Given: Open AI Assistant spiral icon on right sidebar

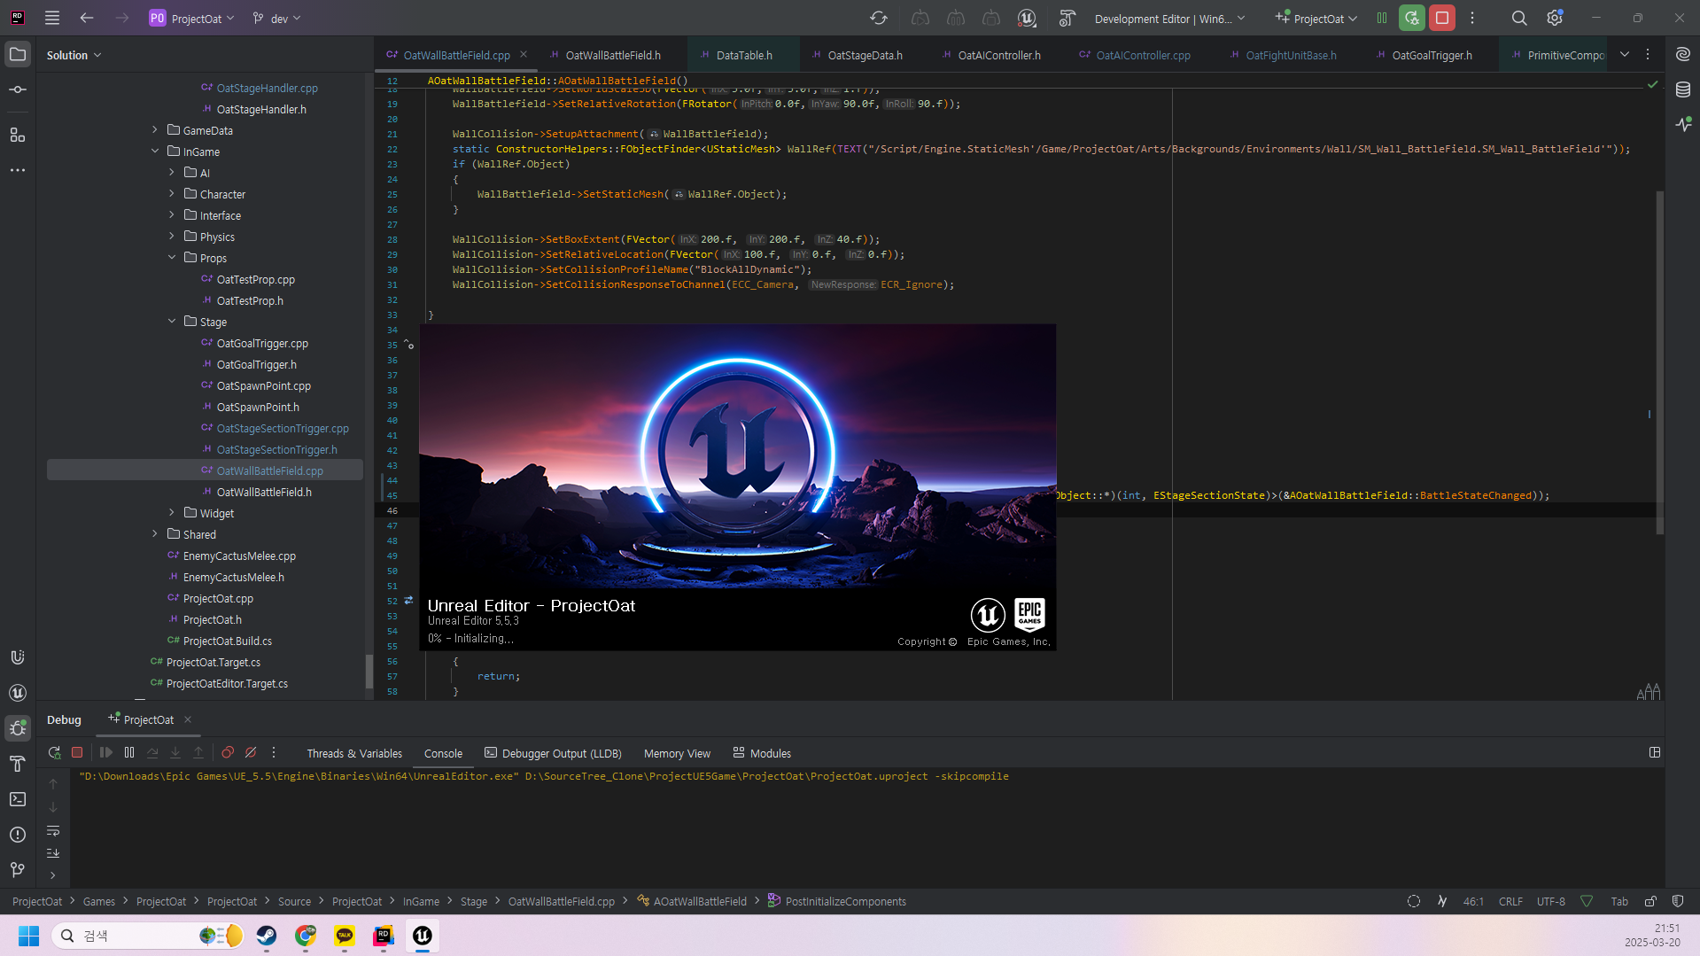Looking at the screenshot, I should tap(1683, 54).
